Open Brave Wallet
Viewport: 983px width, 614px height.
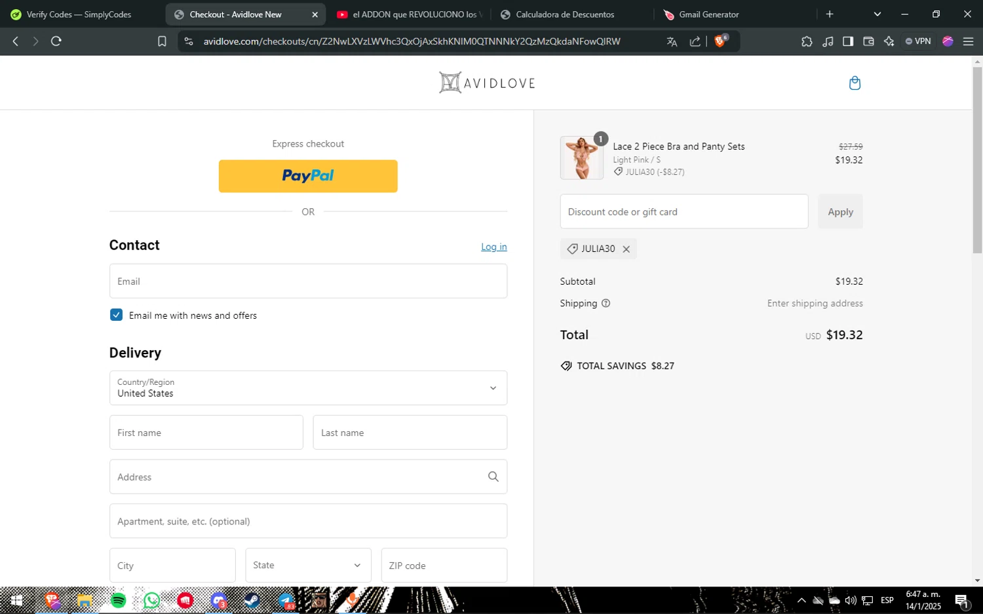pos(868,41)
